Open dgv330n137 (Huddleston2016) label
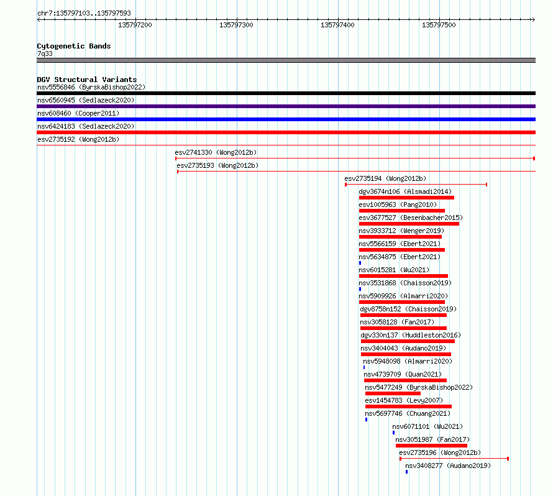Screen dimensions: 553x496 pos(411,335)
